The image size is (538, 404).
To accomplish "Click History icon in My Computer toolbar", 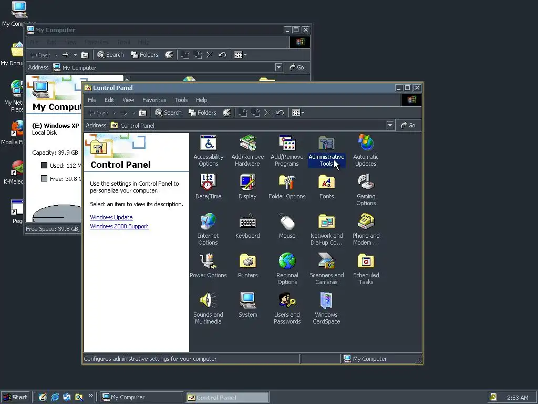I will [x=169, y=55].
